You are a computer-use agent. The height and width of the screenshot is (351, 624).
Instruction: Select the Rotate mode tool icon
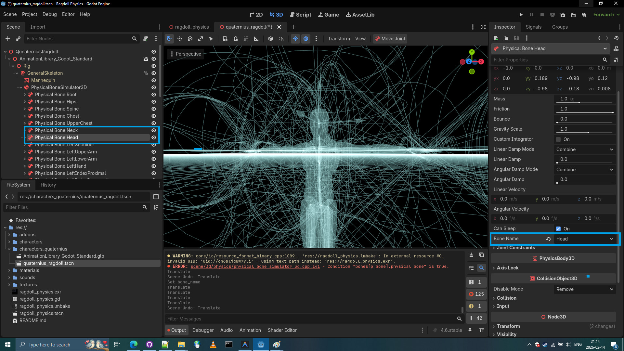[190, 39]
